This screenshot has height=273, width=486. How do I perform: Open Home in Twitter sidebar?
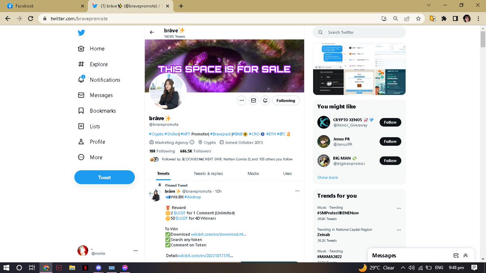[91, 49]
